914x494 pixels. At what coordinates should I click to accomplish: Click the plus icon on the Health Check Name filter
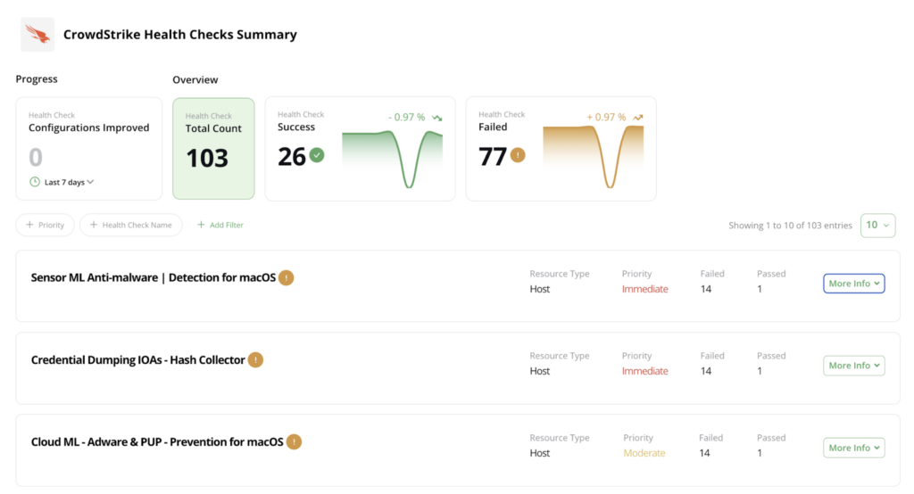93,225
